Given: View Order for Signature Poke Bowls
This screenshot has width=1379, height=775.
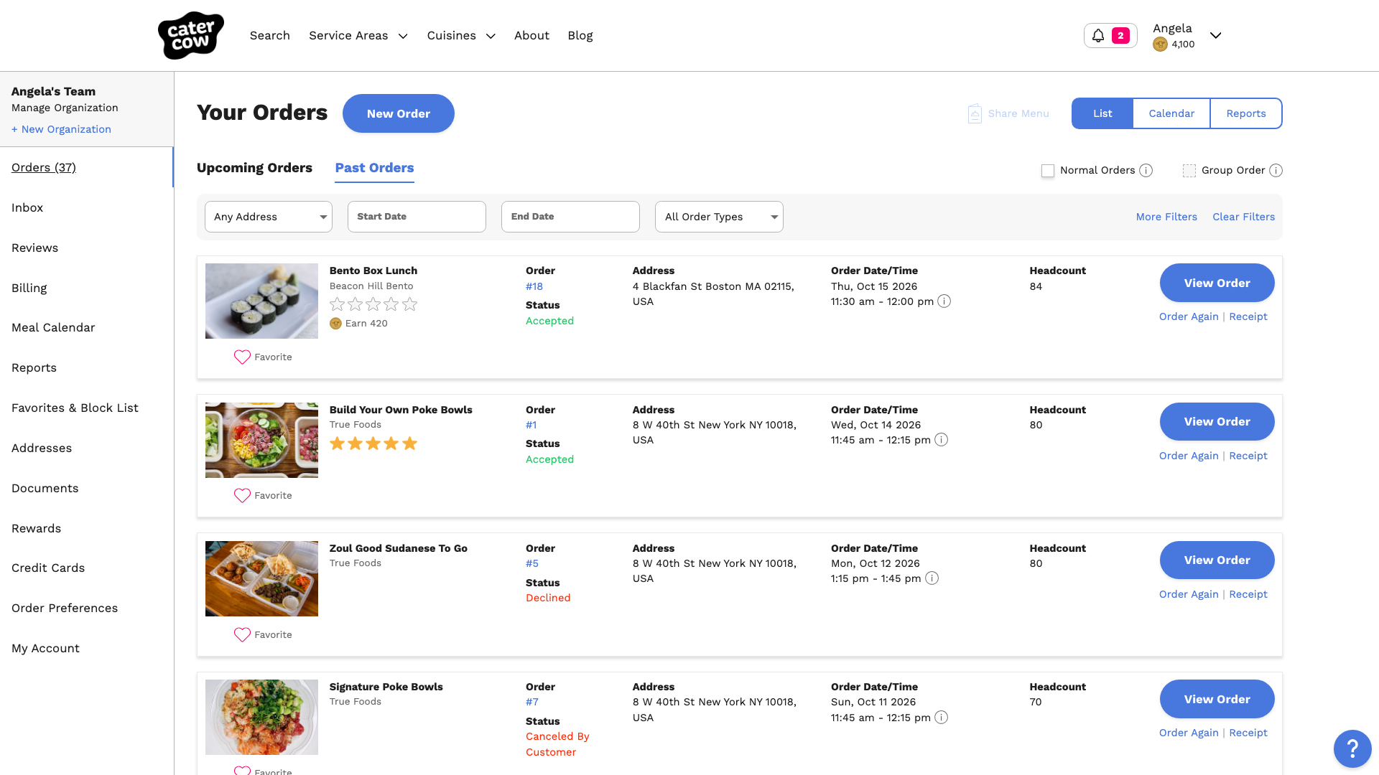Looking at the screenshot, I should click(x=1217, y=699).
